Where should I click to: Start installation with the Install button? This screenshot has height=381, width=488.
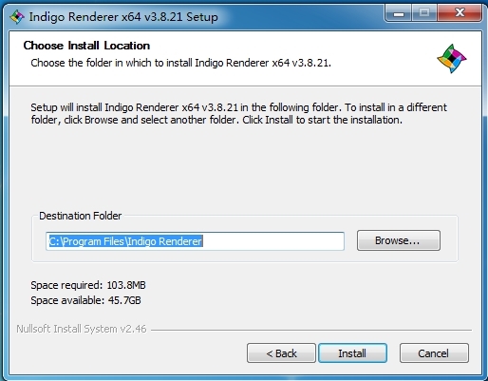(x=352, y=353)
